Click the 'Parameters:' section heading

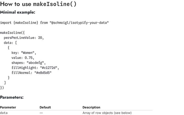12,97
